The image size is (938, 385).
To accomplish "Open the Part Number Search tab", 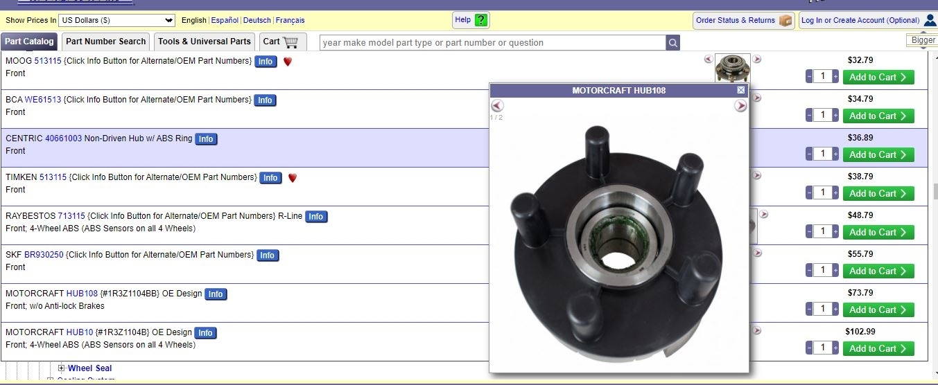I will [x=106, y=42].
